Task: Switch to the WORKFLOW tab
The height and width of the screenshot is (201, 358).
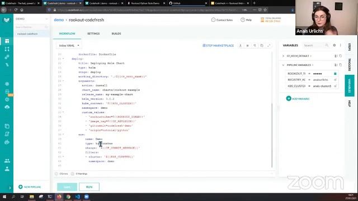Action: click(67, 33)
